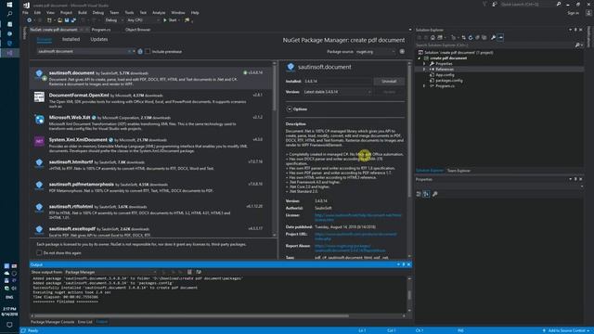
Task: Click the Open File folder toolbar icon
Action: (x=59, y=20)
